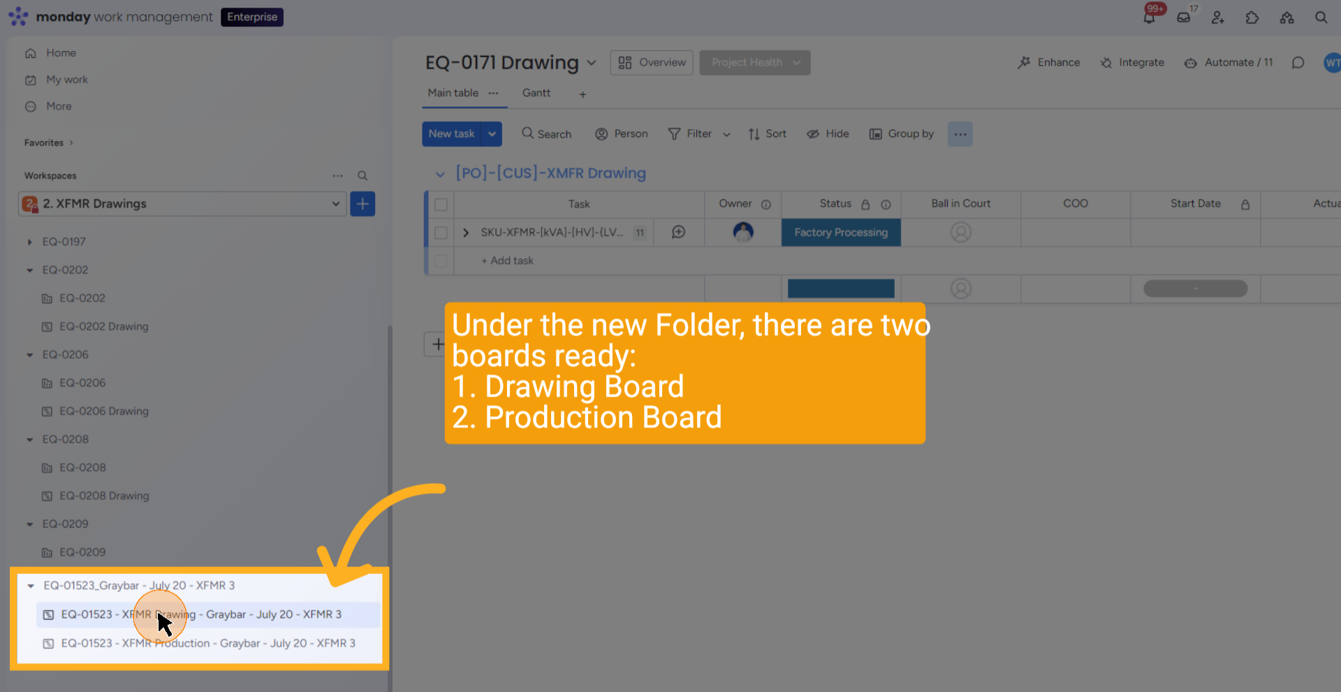Viewport: 1341px width, 692px height.
Task: Open the apps puzzle icon
Action: (1252, 17)
